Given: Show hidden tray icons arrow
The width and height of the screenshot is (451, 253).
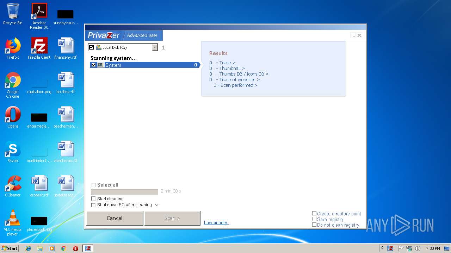Looking at the screenshot, I should point(383,248).
